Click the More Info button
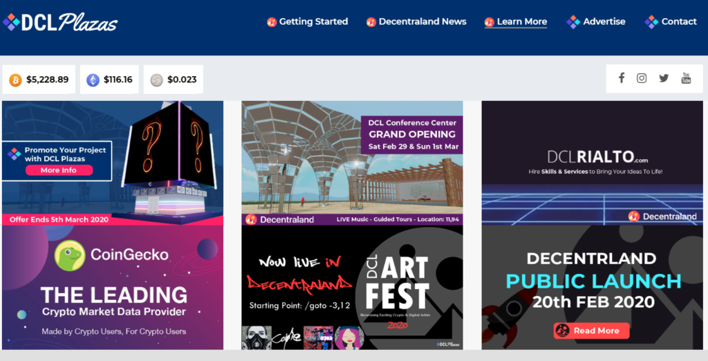Viewport: 708px width, 361px height. (59, 170)
